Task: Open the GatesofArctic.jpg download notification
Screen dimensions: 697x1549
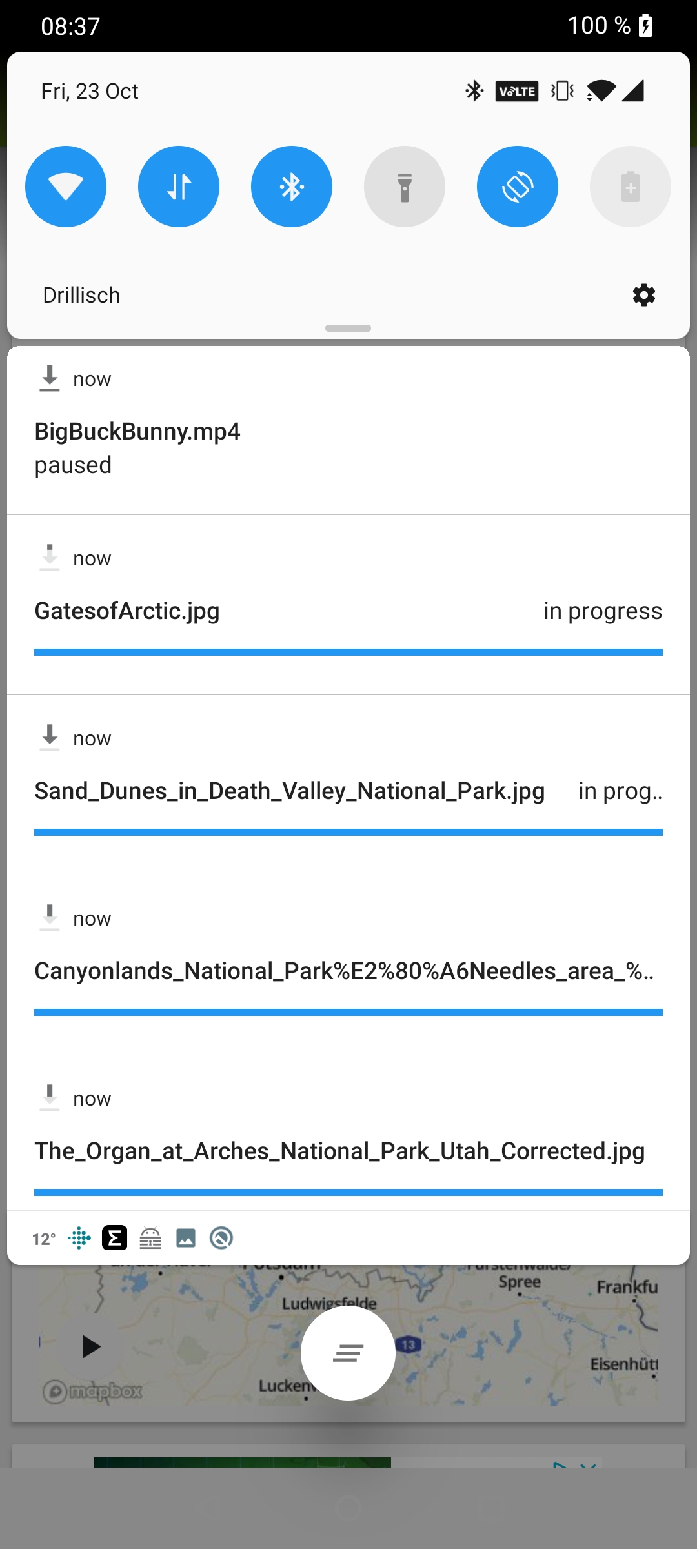Action: point(348,611)
